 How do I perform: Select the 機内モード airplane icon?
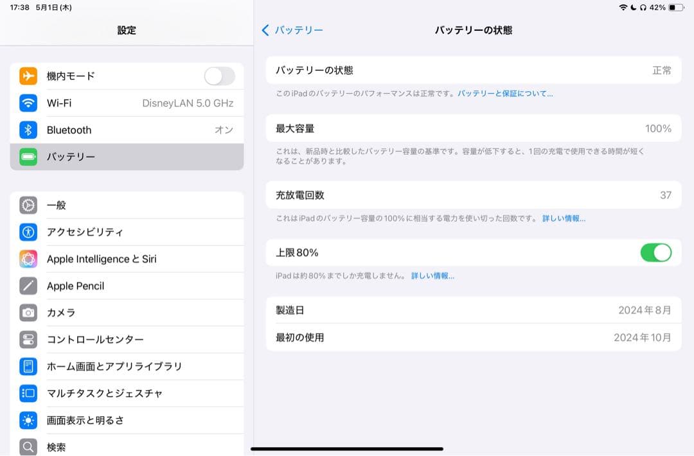click(x=28, y=75)
